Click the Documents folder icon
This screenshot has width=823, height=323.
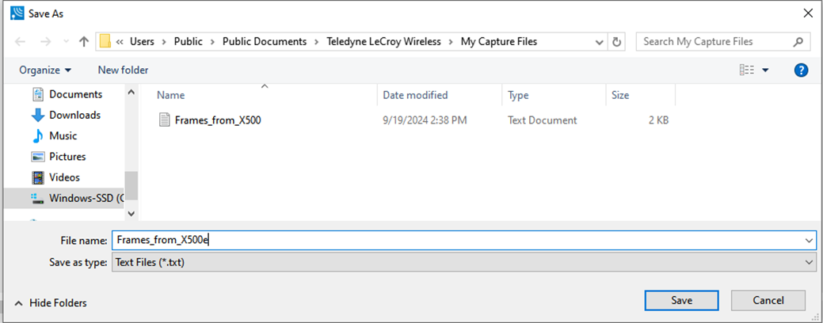38,94
